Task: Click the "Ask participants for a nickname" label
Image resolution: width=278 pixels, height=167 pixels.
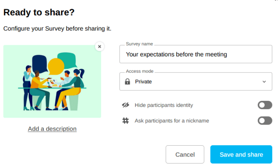Action: [172, 121]
